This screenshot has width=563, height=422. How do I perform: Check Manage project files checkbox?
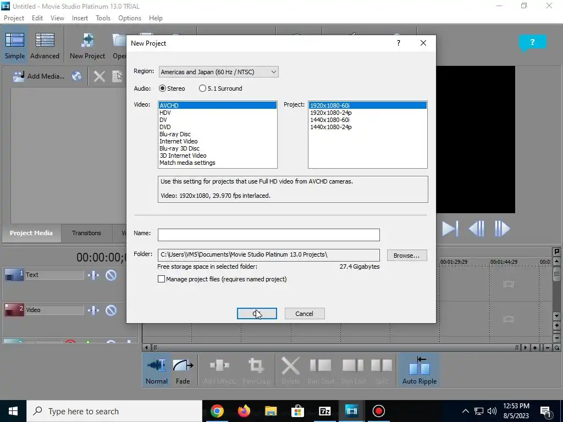click(161, 279)
